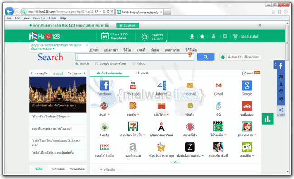294x179 pixels.
Task: Click set hao123 as homepage link
Action: [243, 57]
